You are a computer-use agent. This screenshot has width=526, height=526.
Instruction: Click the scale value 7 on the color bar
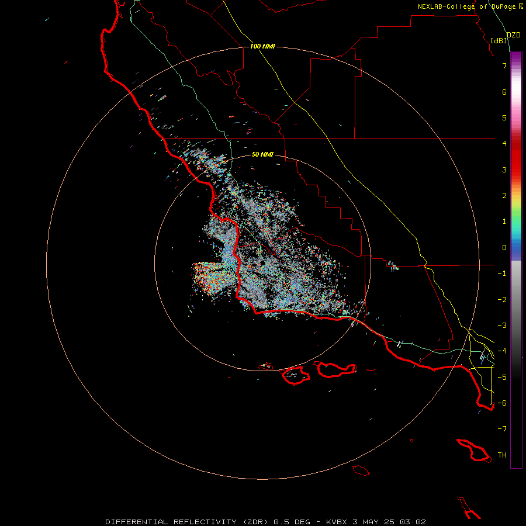pos(504,65)
